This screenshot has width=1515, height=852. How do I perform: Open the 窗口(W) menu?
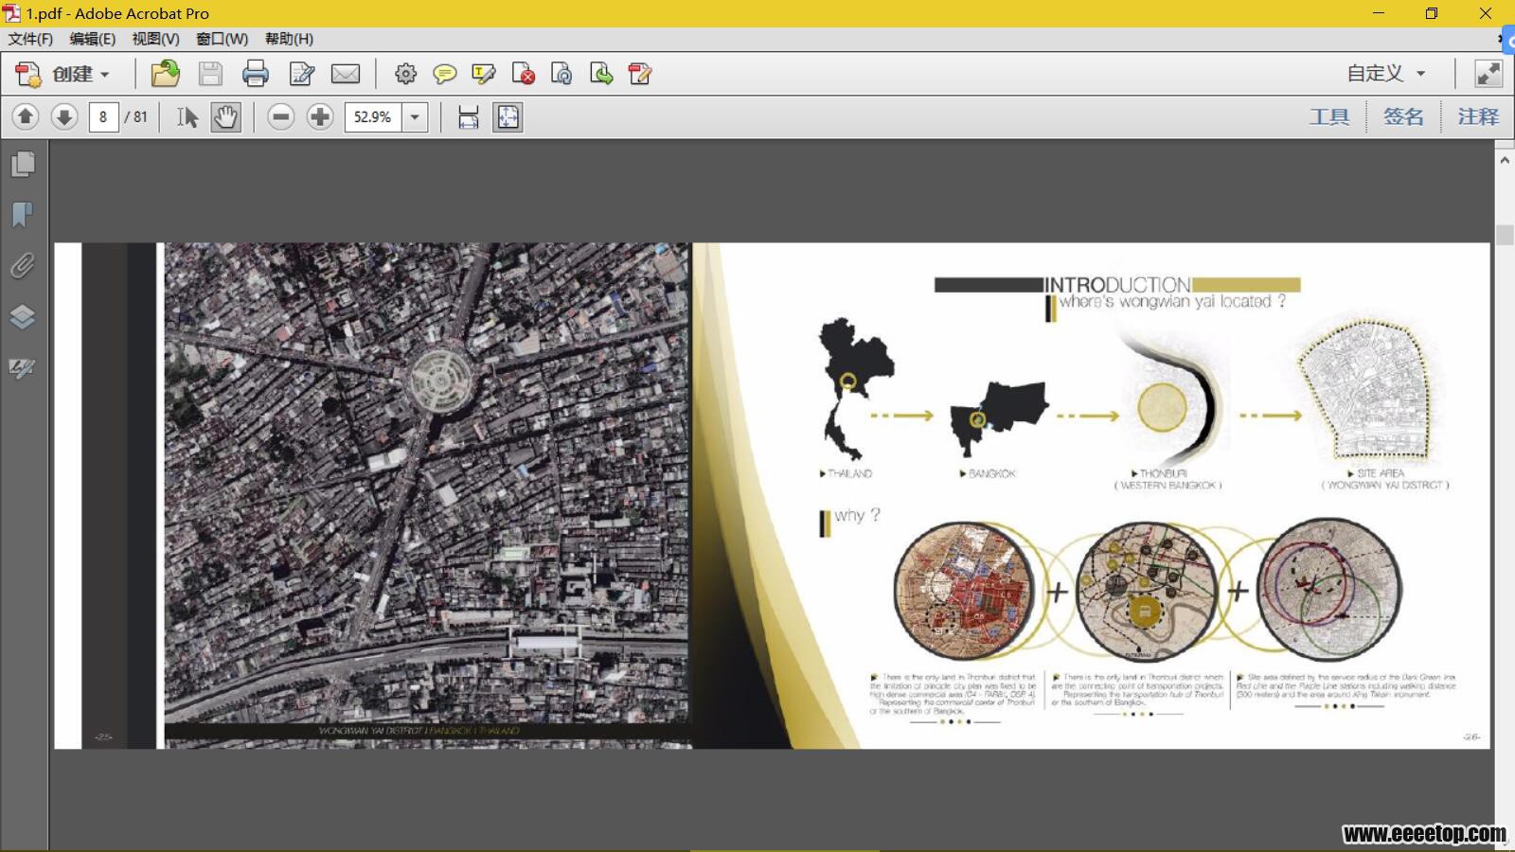tap(222, 39)
